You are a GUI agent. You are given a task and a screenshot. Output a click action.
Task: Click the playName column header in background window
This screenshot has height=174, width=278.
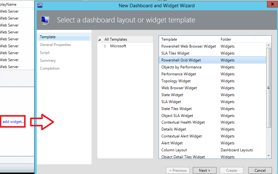pyautogui.click(x=8, y=4)
